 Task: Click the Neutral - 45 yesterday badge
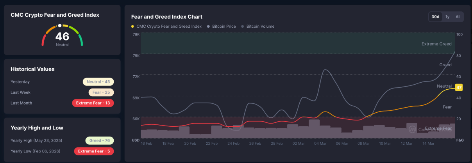(98, 82)
